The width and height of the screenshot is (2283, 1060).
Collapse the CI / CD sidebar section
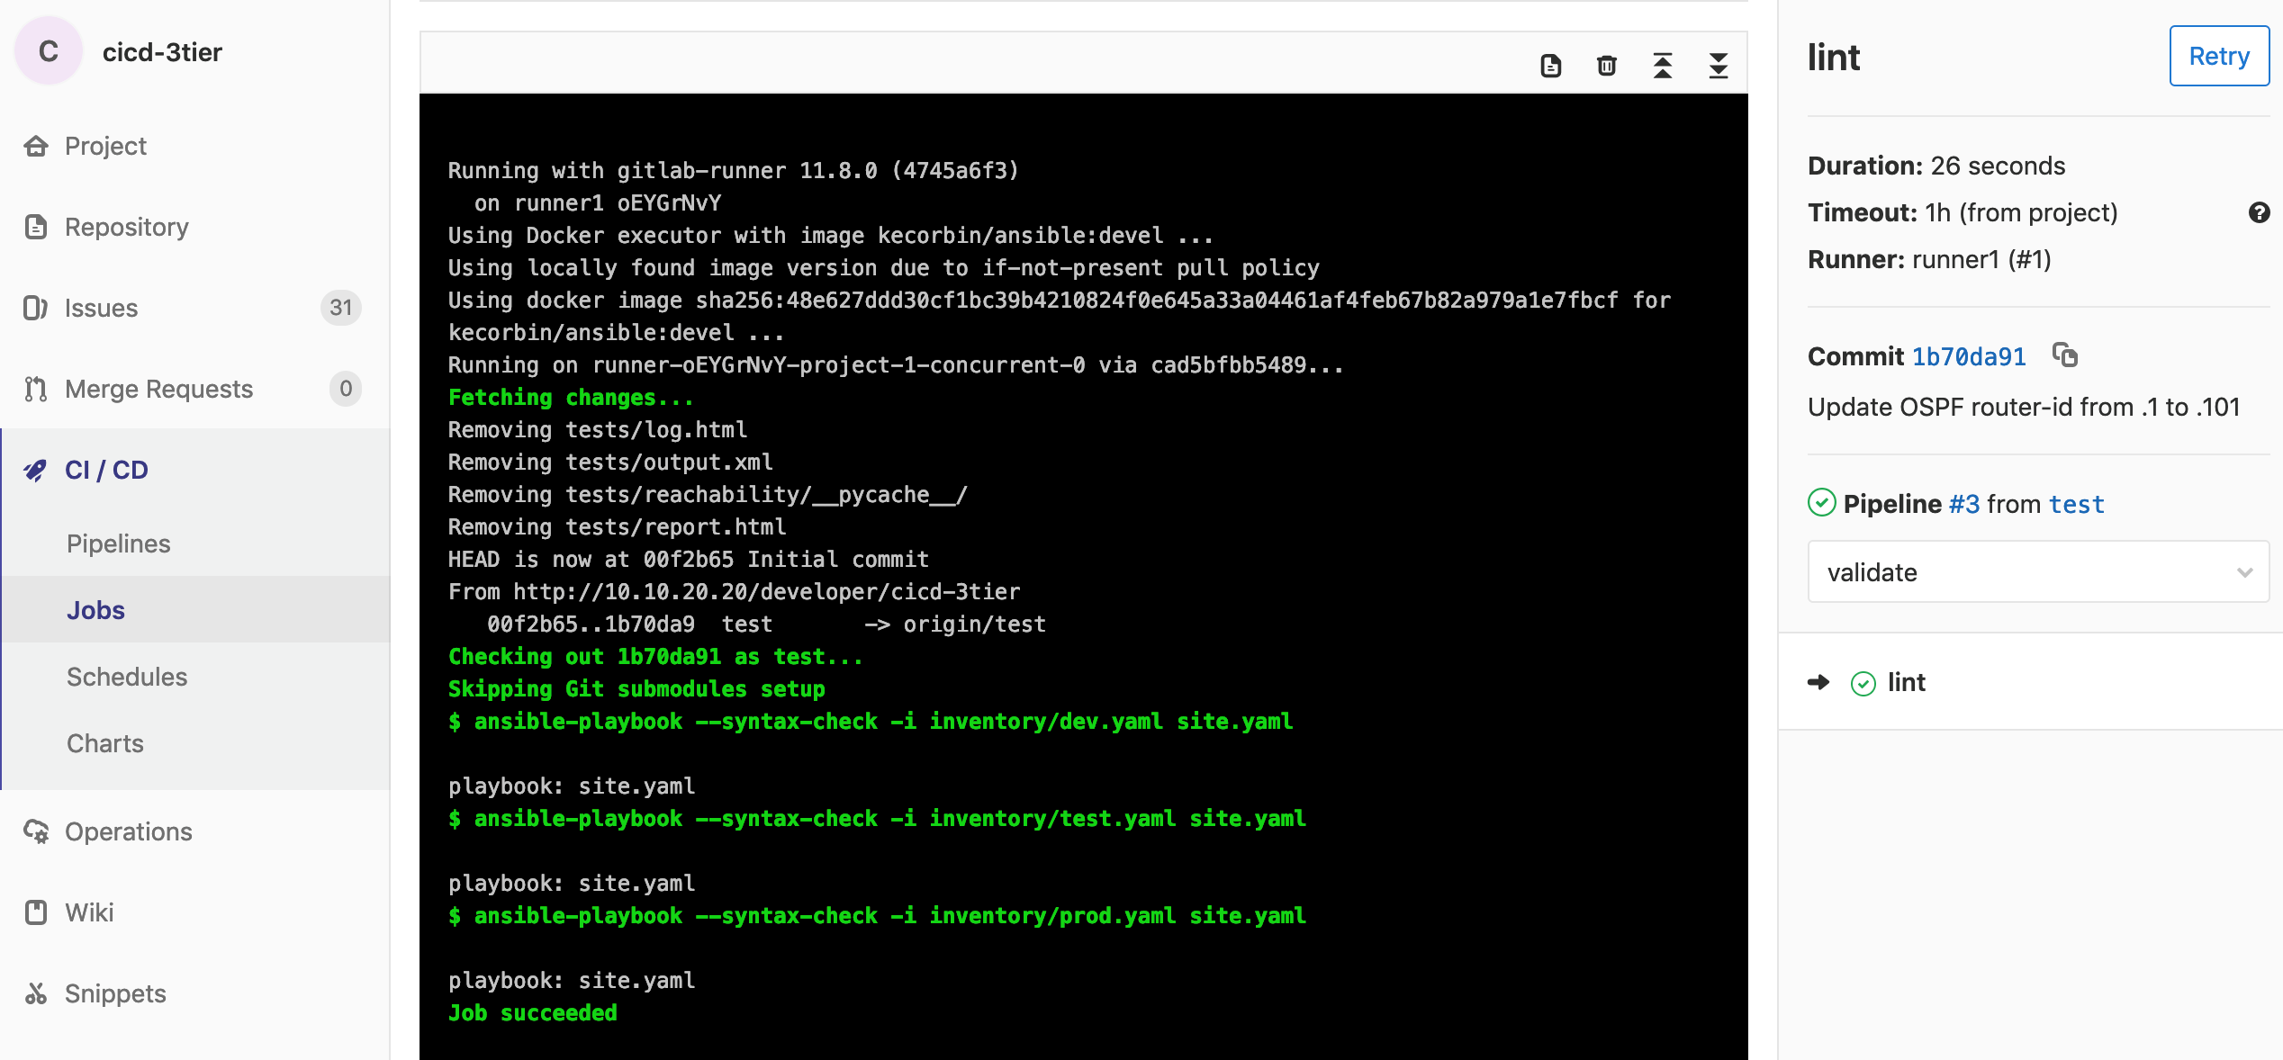coord(106,470)
